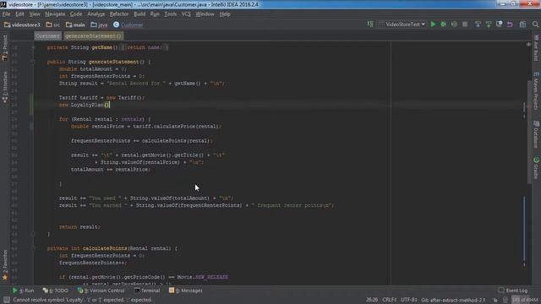Open the Code menu
The height and width of the screenshot is (304, 541).
pos(76,14)
